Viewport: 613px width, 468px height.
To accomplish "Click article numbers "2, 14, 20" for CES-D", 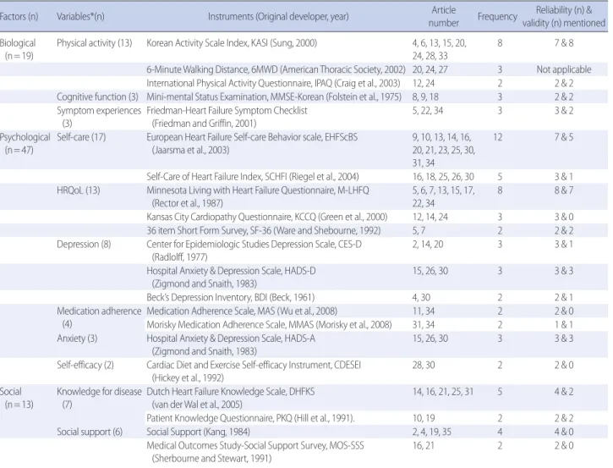I will tap(428, 245).
